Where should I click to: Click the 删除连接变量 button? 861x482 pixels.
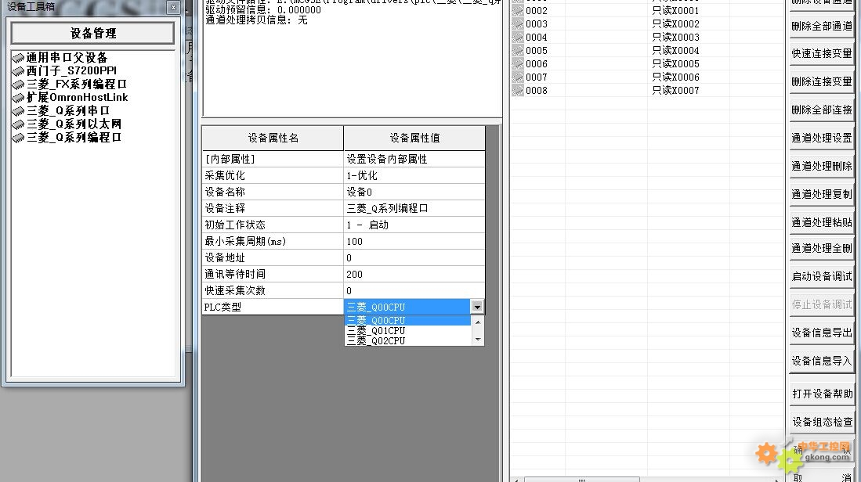click(822, 81)
